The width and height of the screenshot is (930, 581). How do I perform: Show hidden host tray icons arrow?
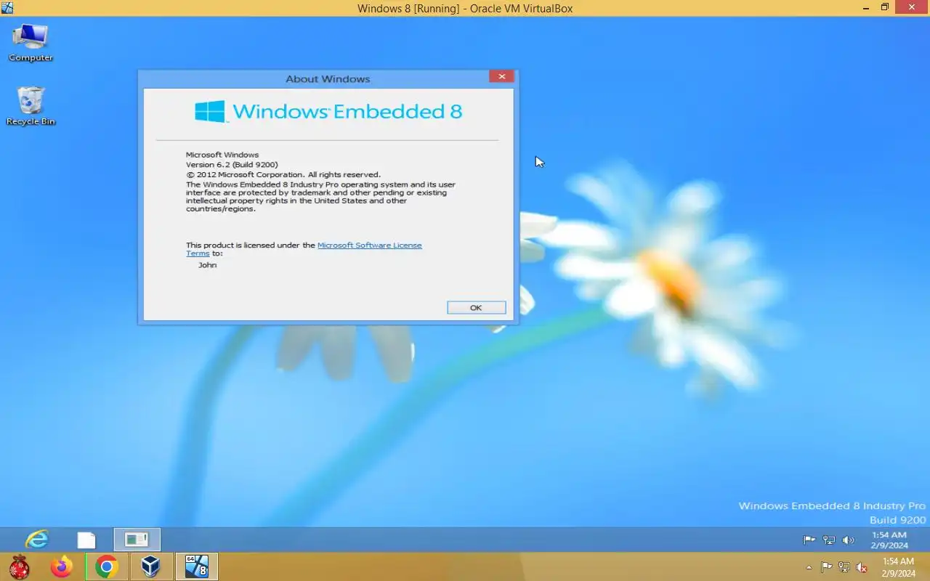click(809, 567)
